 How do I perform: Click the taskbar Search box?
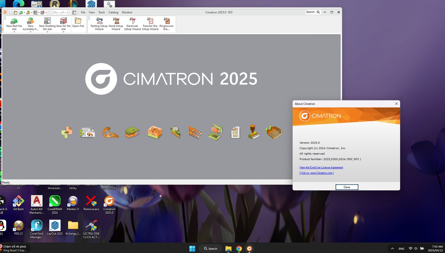211,249
